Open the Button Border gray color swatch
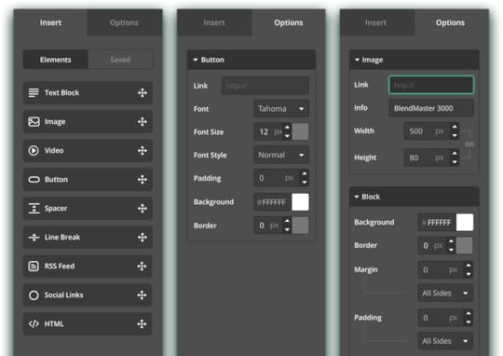The height and width of the screenshot is (356, 503). tap(300, 225)
